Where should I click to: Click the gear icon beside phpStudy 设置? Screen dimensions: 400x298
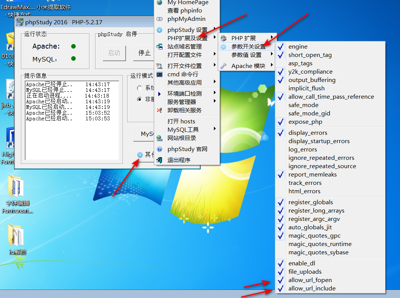point(159,30)
